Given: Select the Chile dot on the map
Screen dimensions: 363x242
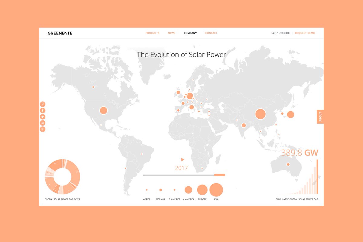Looking at the screenshot, I should [x=125, y=168].
